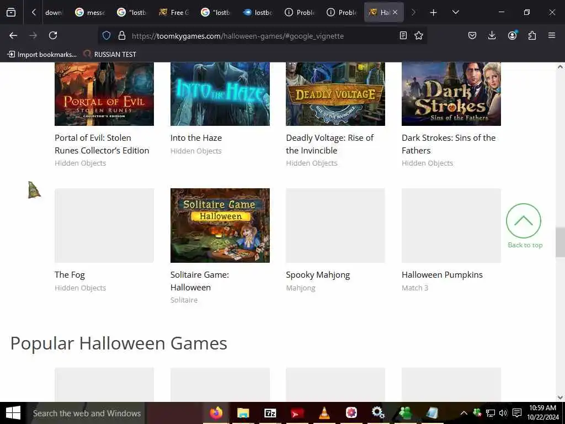565x424 pixels.
Task: Open Dark Strokes game thumbnail
Action: pyautogui.click(x=451, y=94)
